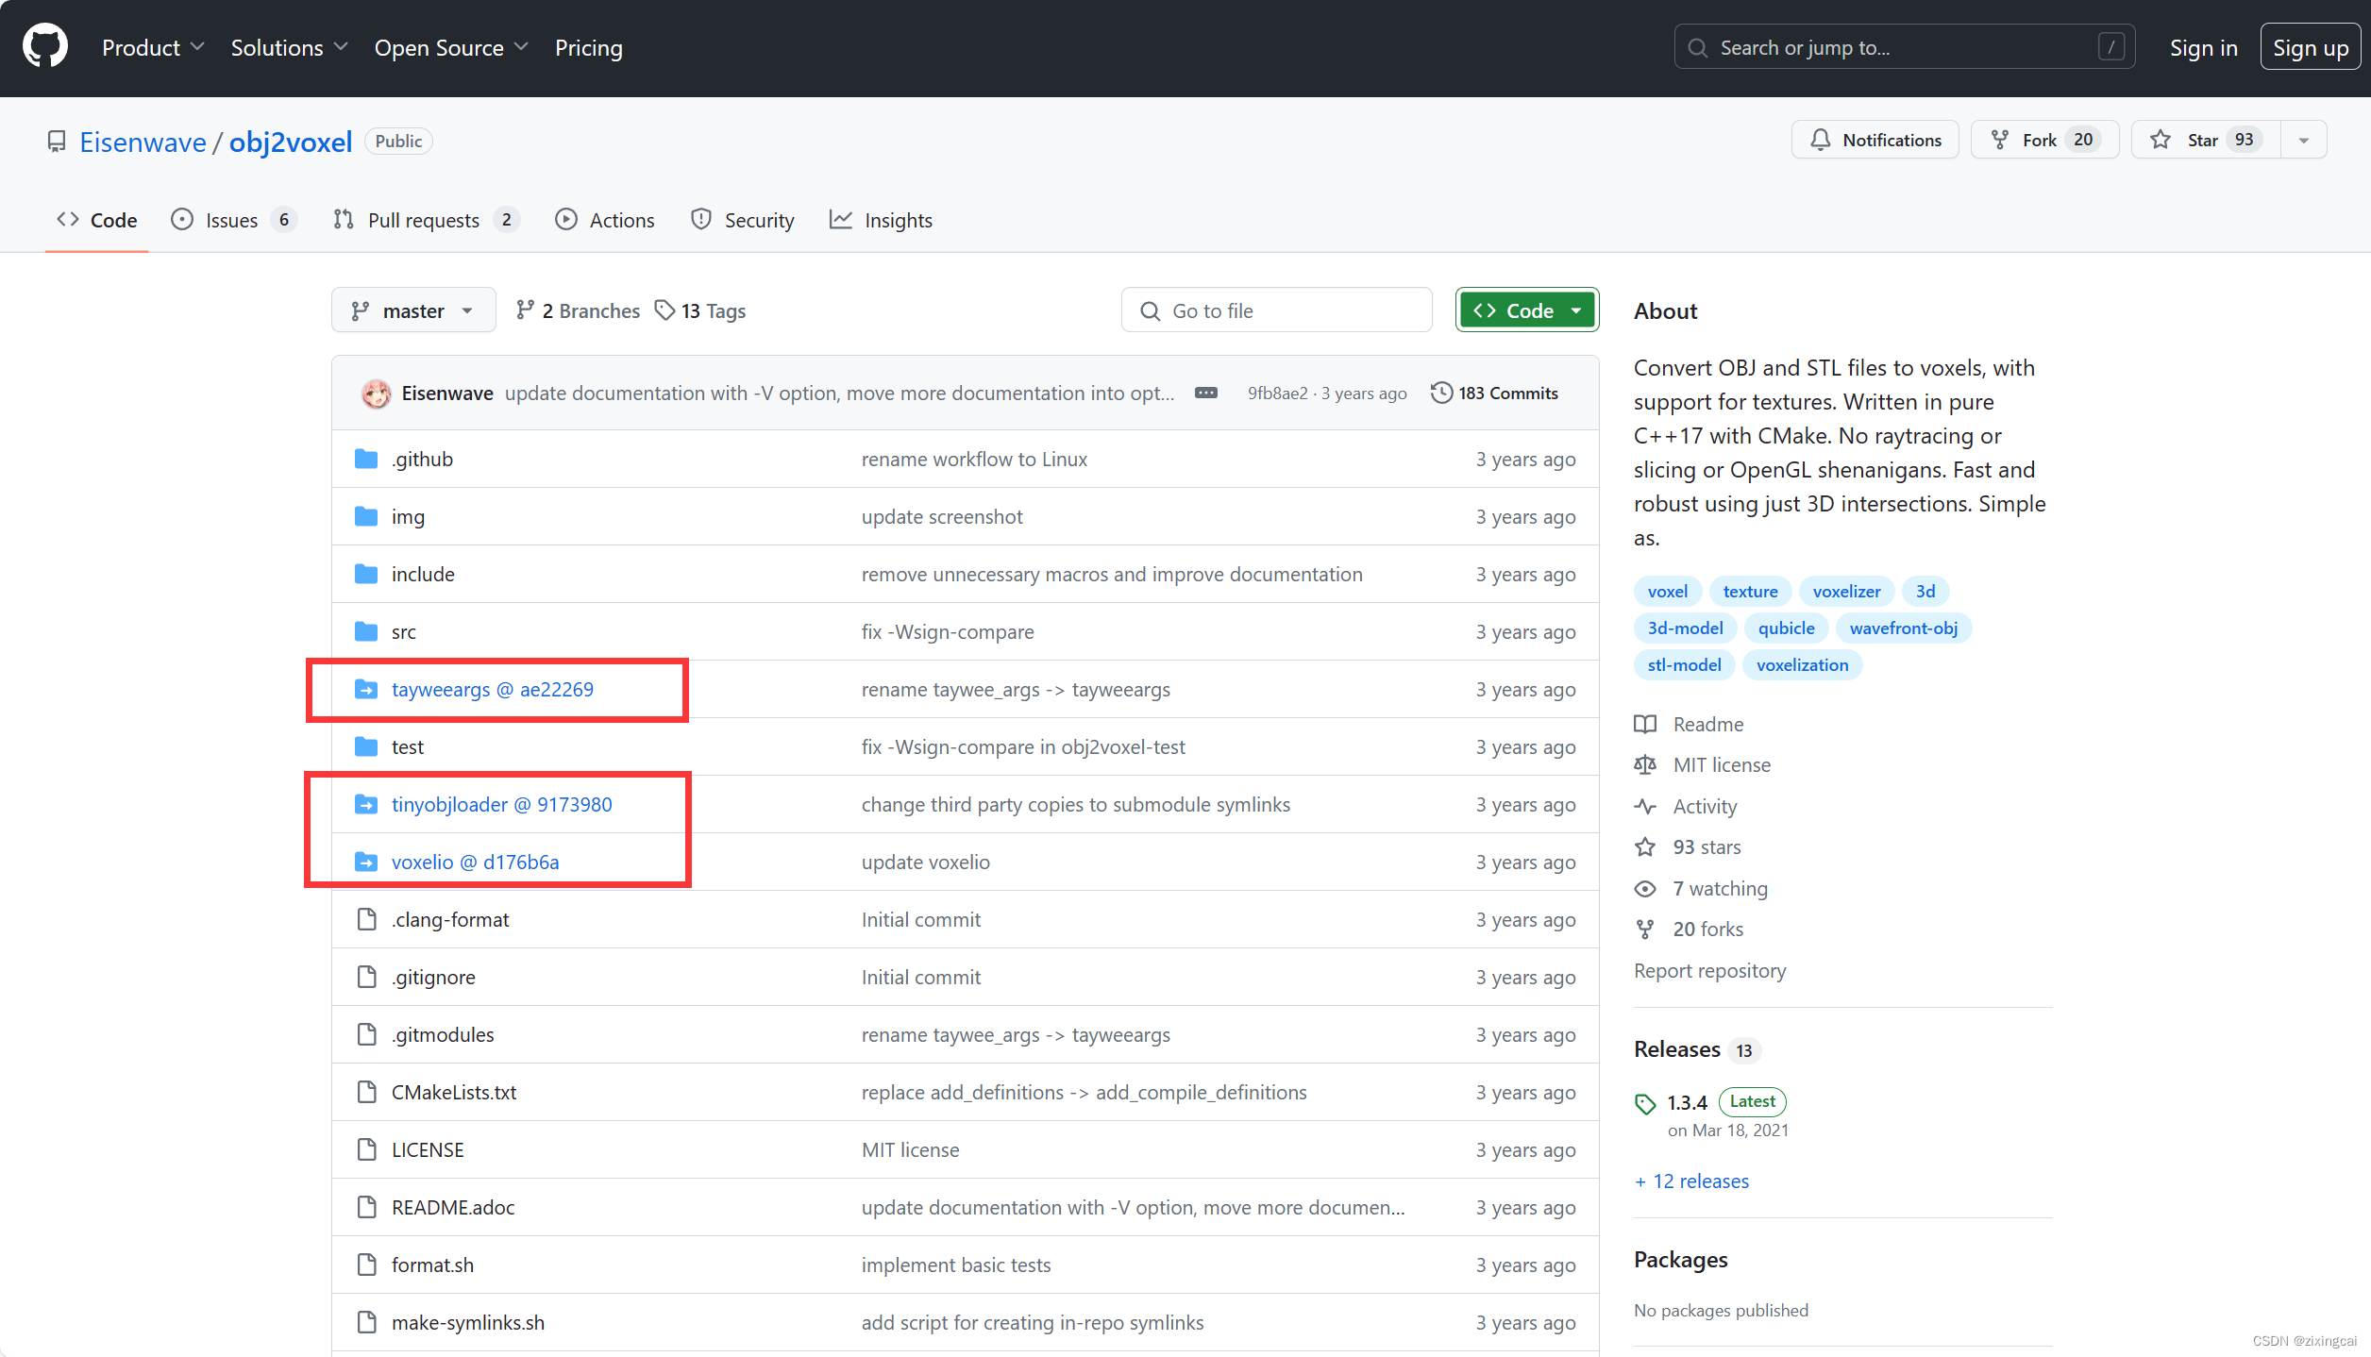The image size is (2371, 1357).
Task: Click the GitHub logo home icon
Action: [45, 47]
